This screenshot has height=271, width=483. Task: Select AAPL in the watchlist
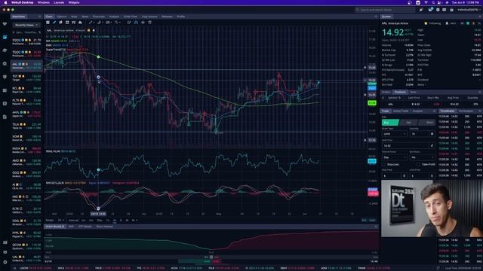click(26, 114)
